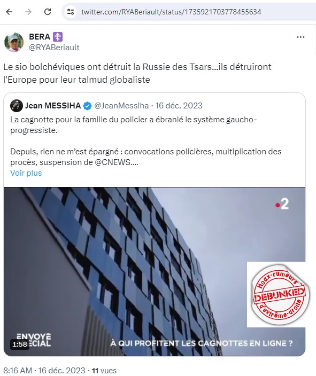
Task: Open site information icon in address bar
Action: click(x=71, y=12)
